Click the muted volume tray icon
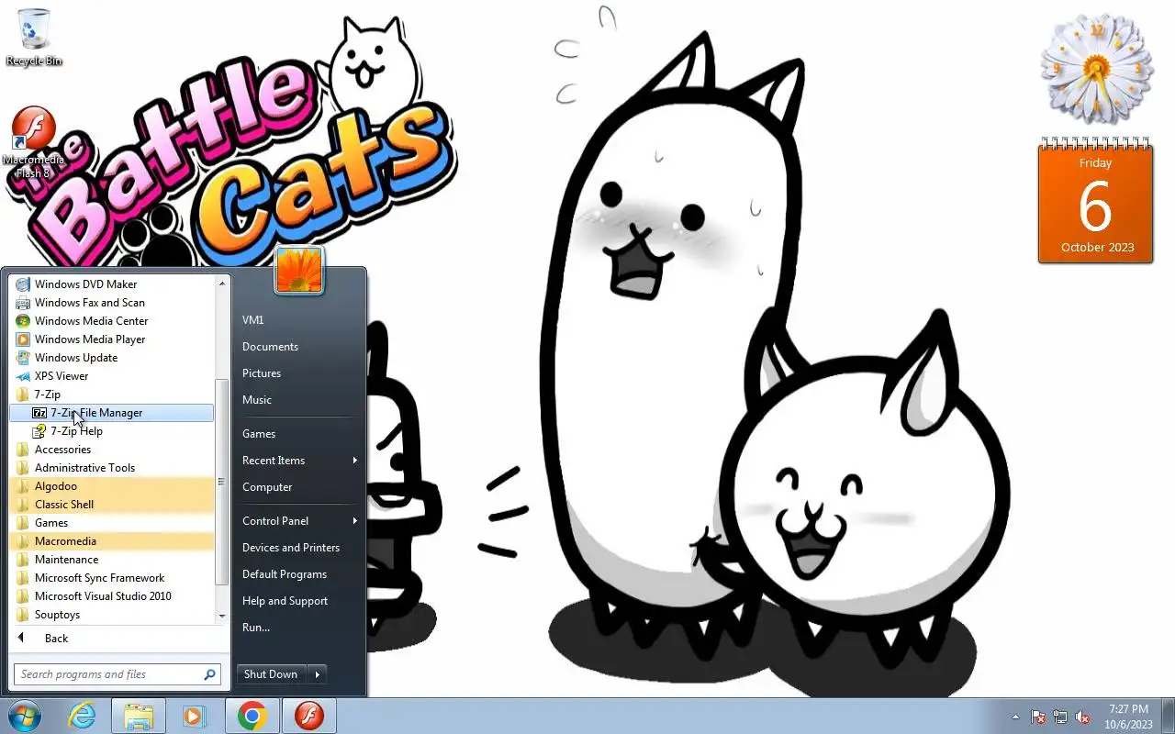 point(1082,717)
